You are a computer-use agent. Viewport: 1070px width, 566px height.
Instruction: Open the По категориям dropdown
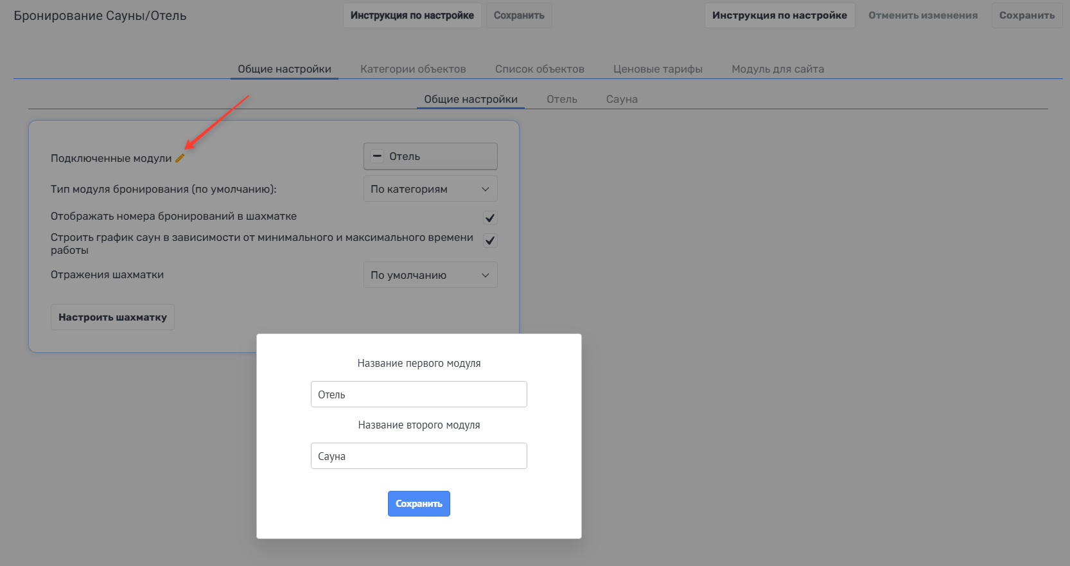(x=430, y=189)
